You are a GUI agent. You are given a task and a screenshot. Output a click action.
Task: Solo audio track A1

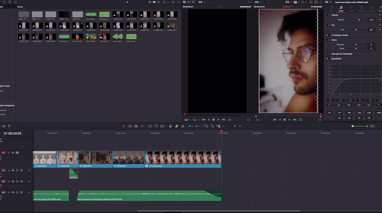(x=17, y=170)
